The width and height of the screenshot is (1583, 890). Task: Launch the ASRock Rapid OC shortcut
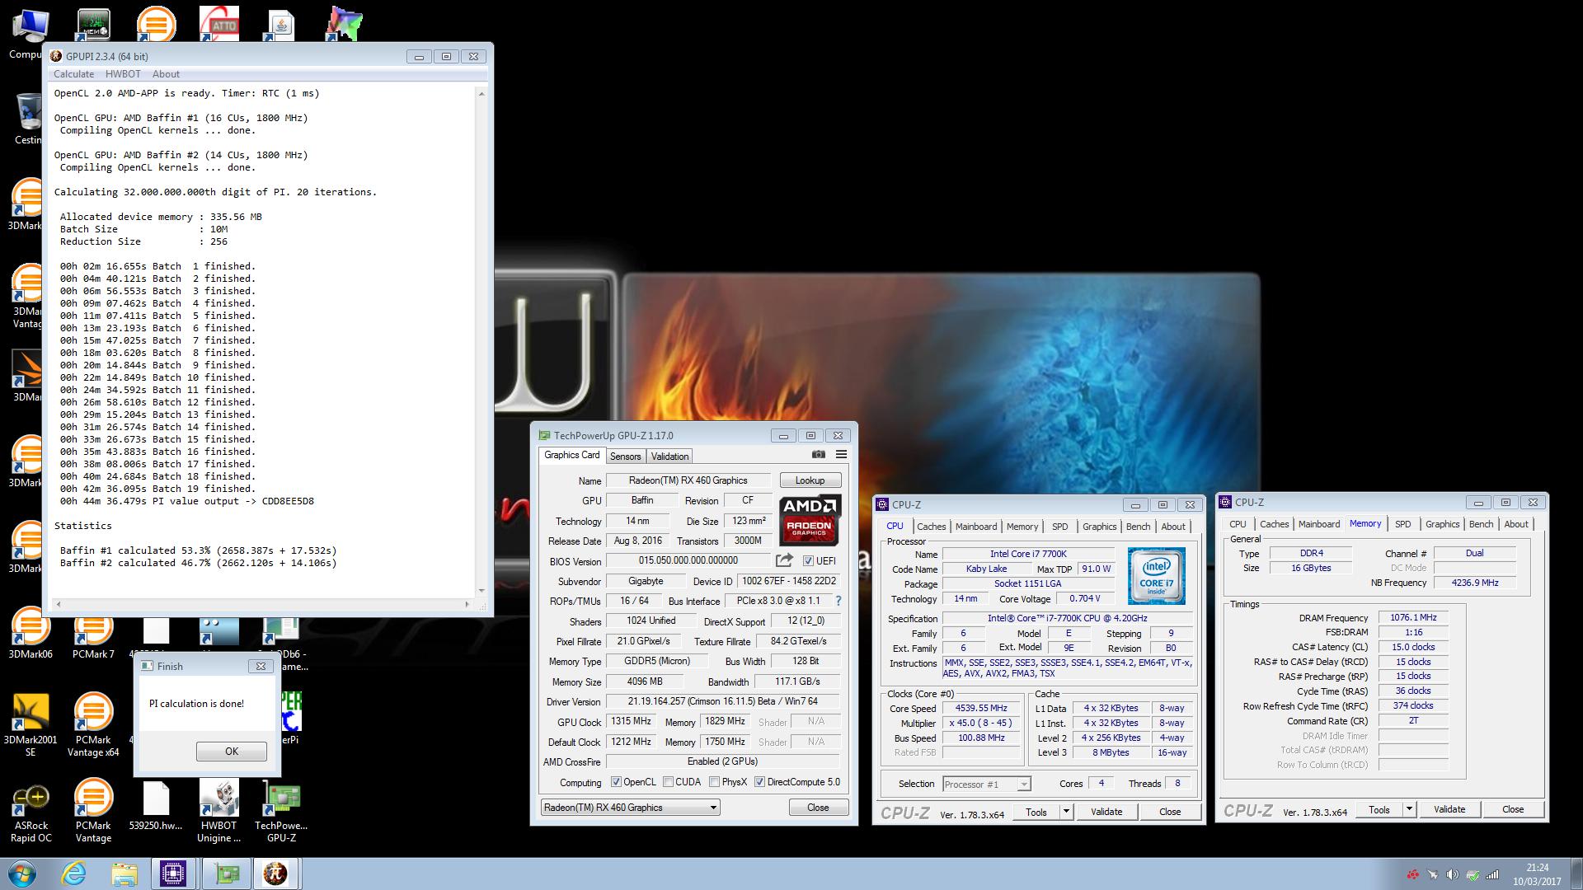click(31, 812)
